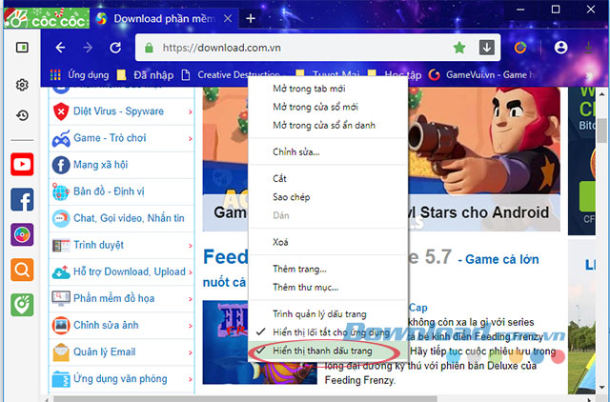
Task: Click the download media arrow in address bar
Action: click(x=487, y=48)
